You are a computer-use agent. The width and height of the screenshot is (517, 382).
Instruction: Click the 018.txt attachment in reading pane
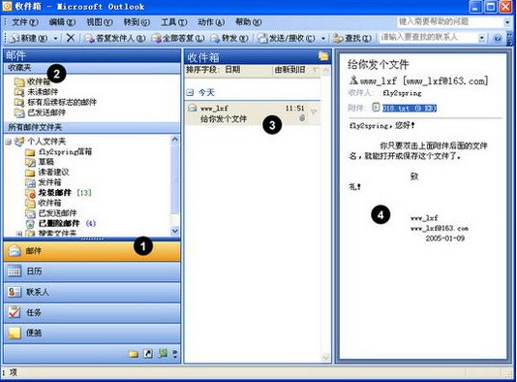pos(409,108)
